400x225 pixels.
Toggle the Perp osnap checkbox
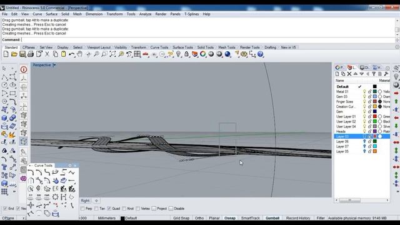click(82, 208)
